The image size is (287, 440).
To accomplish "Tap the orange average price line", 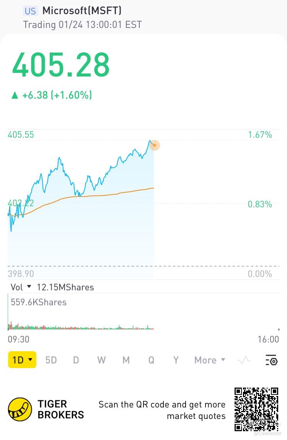I will 115,194.
